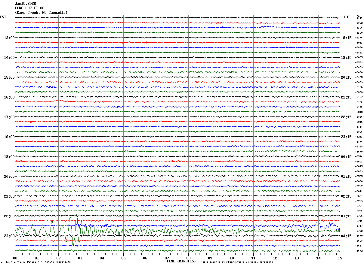Click the '18:15' UTC time label
Image resolution: width=364 pixels, height=266 pixels.
tap(346, 38)
